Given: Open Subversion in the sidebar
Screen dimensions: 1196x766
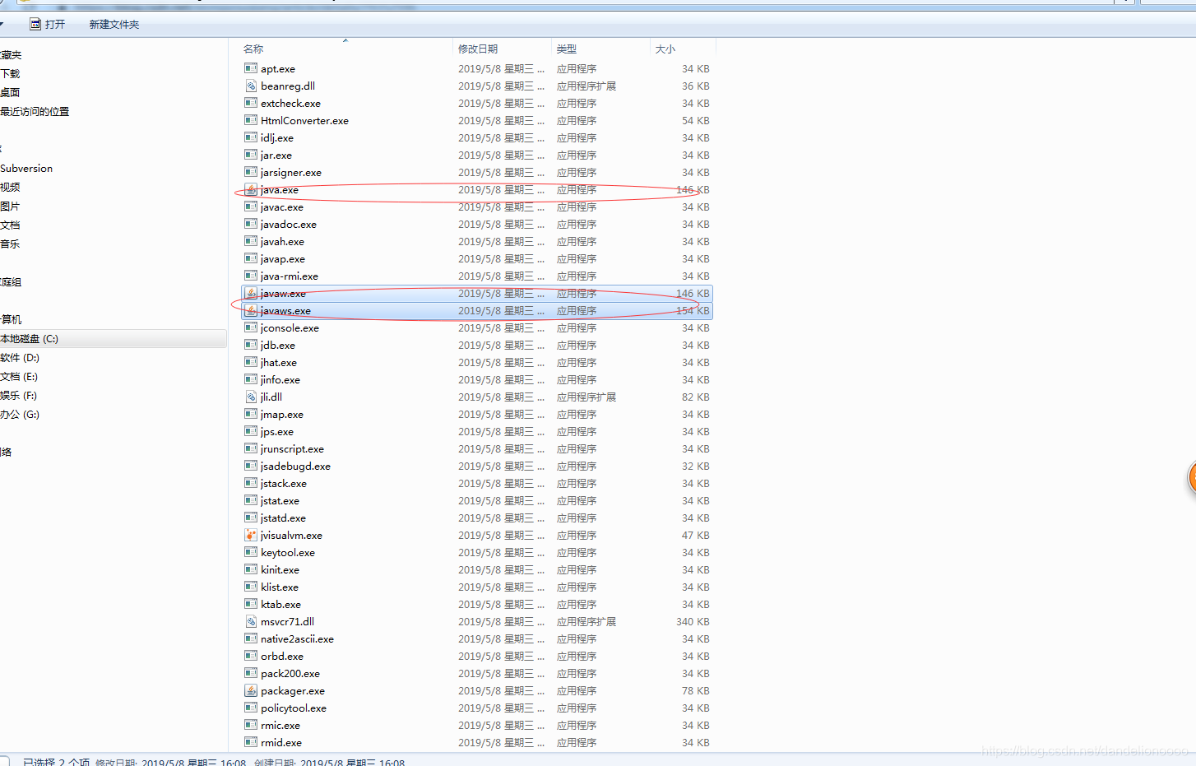Looking at the screenshot, I should coord(26,169).
